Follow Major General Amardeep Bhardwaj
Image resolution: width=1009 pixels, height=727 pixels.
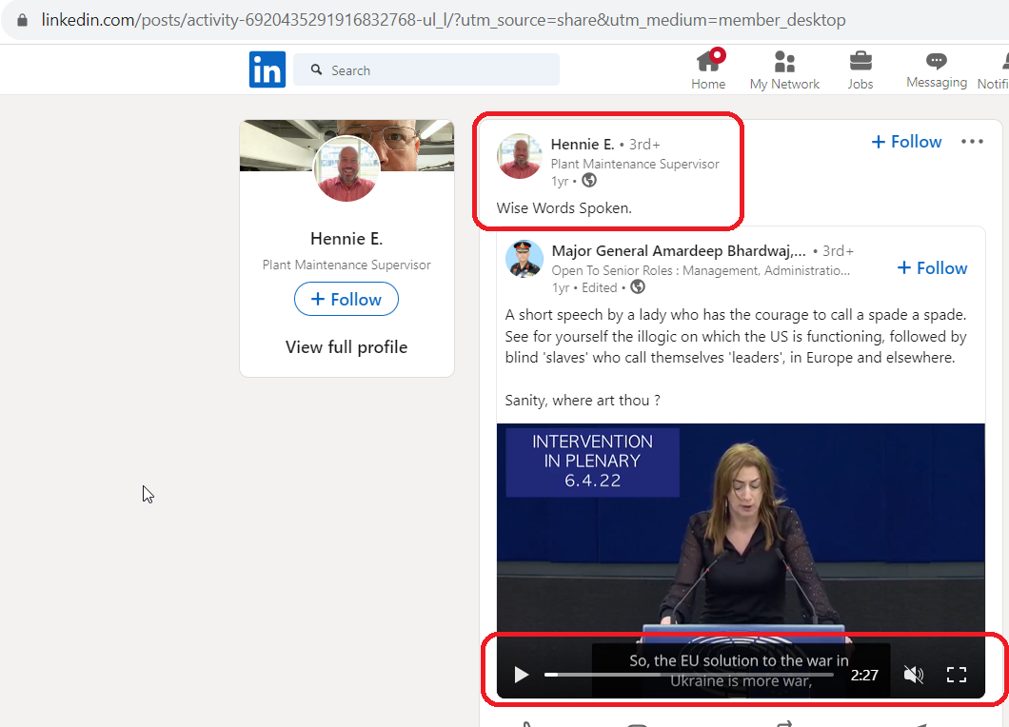coord(932,267)
